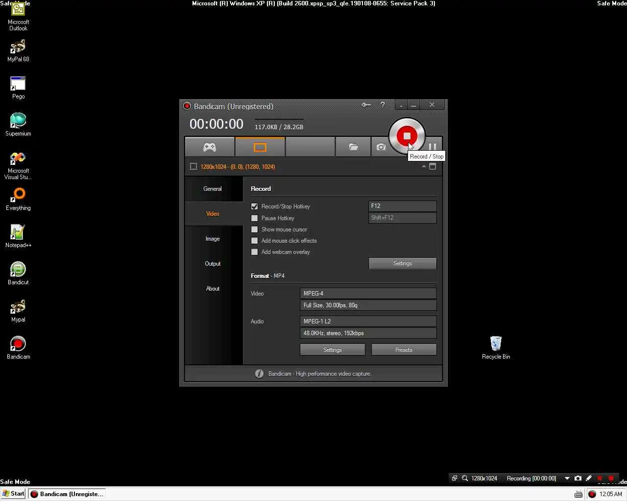Click the Full Size, 30.00fps, 80q field
The height and width of the screenshot is (501, 627).
click(368, 305)
